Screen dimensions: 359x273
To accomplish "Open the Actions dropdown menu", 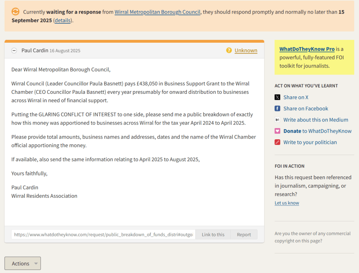I will pyautogui.click(x=22, y=263).
